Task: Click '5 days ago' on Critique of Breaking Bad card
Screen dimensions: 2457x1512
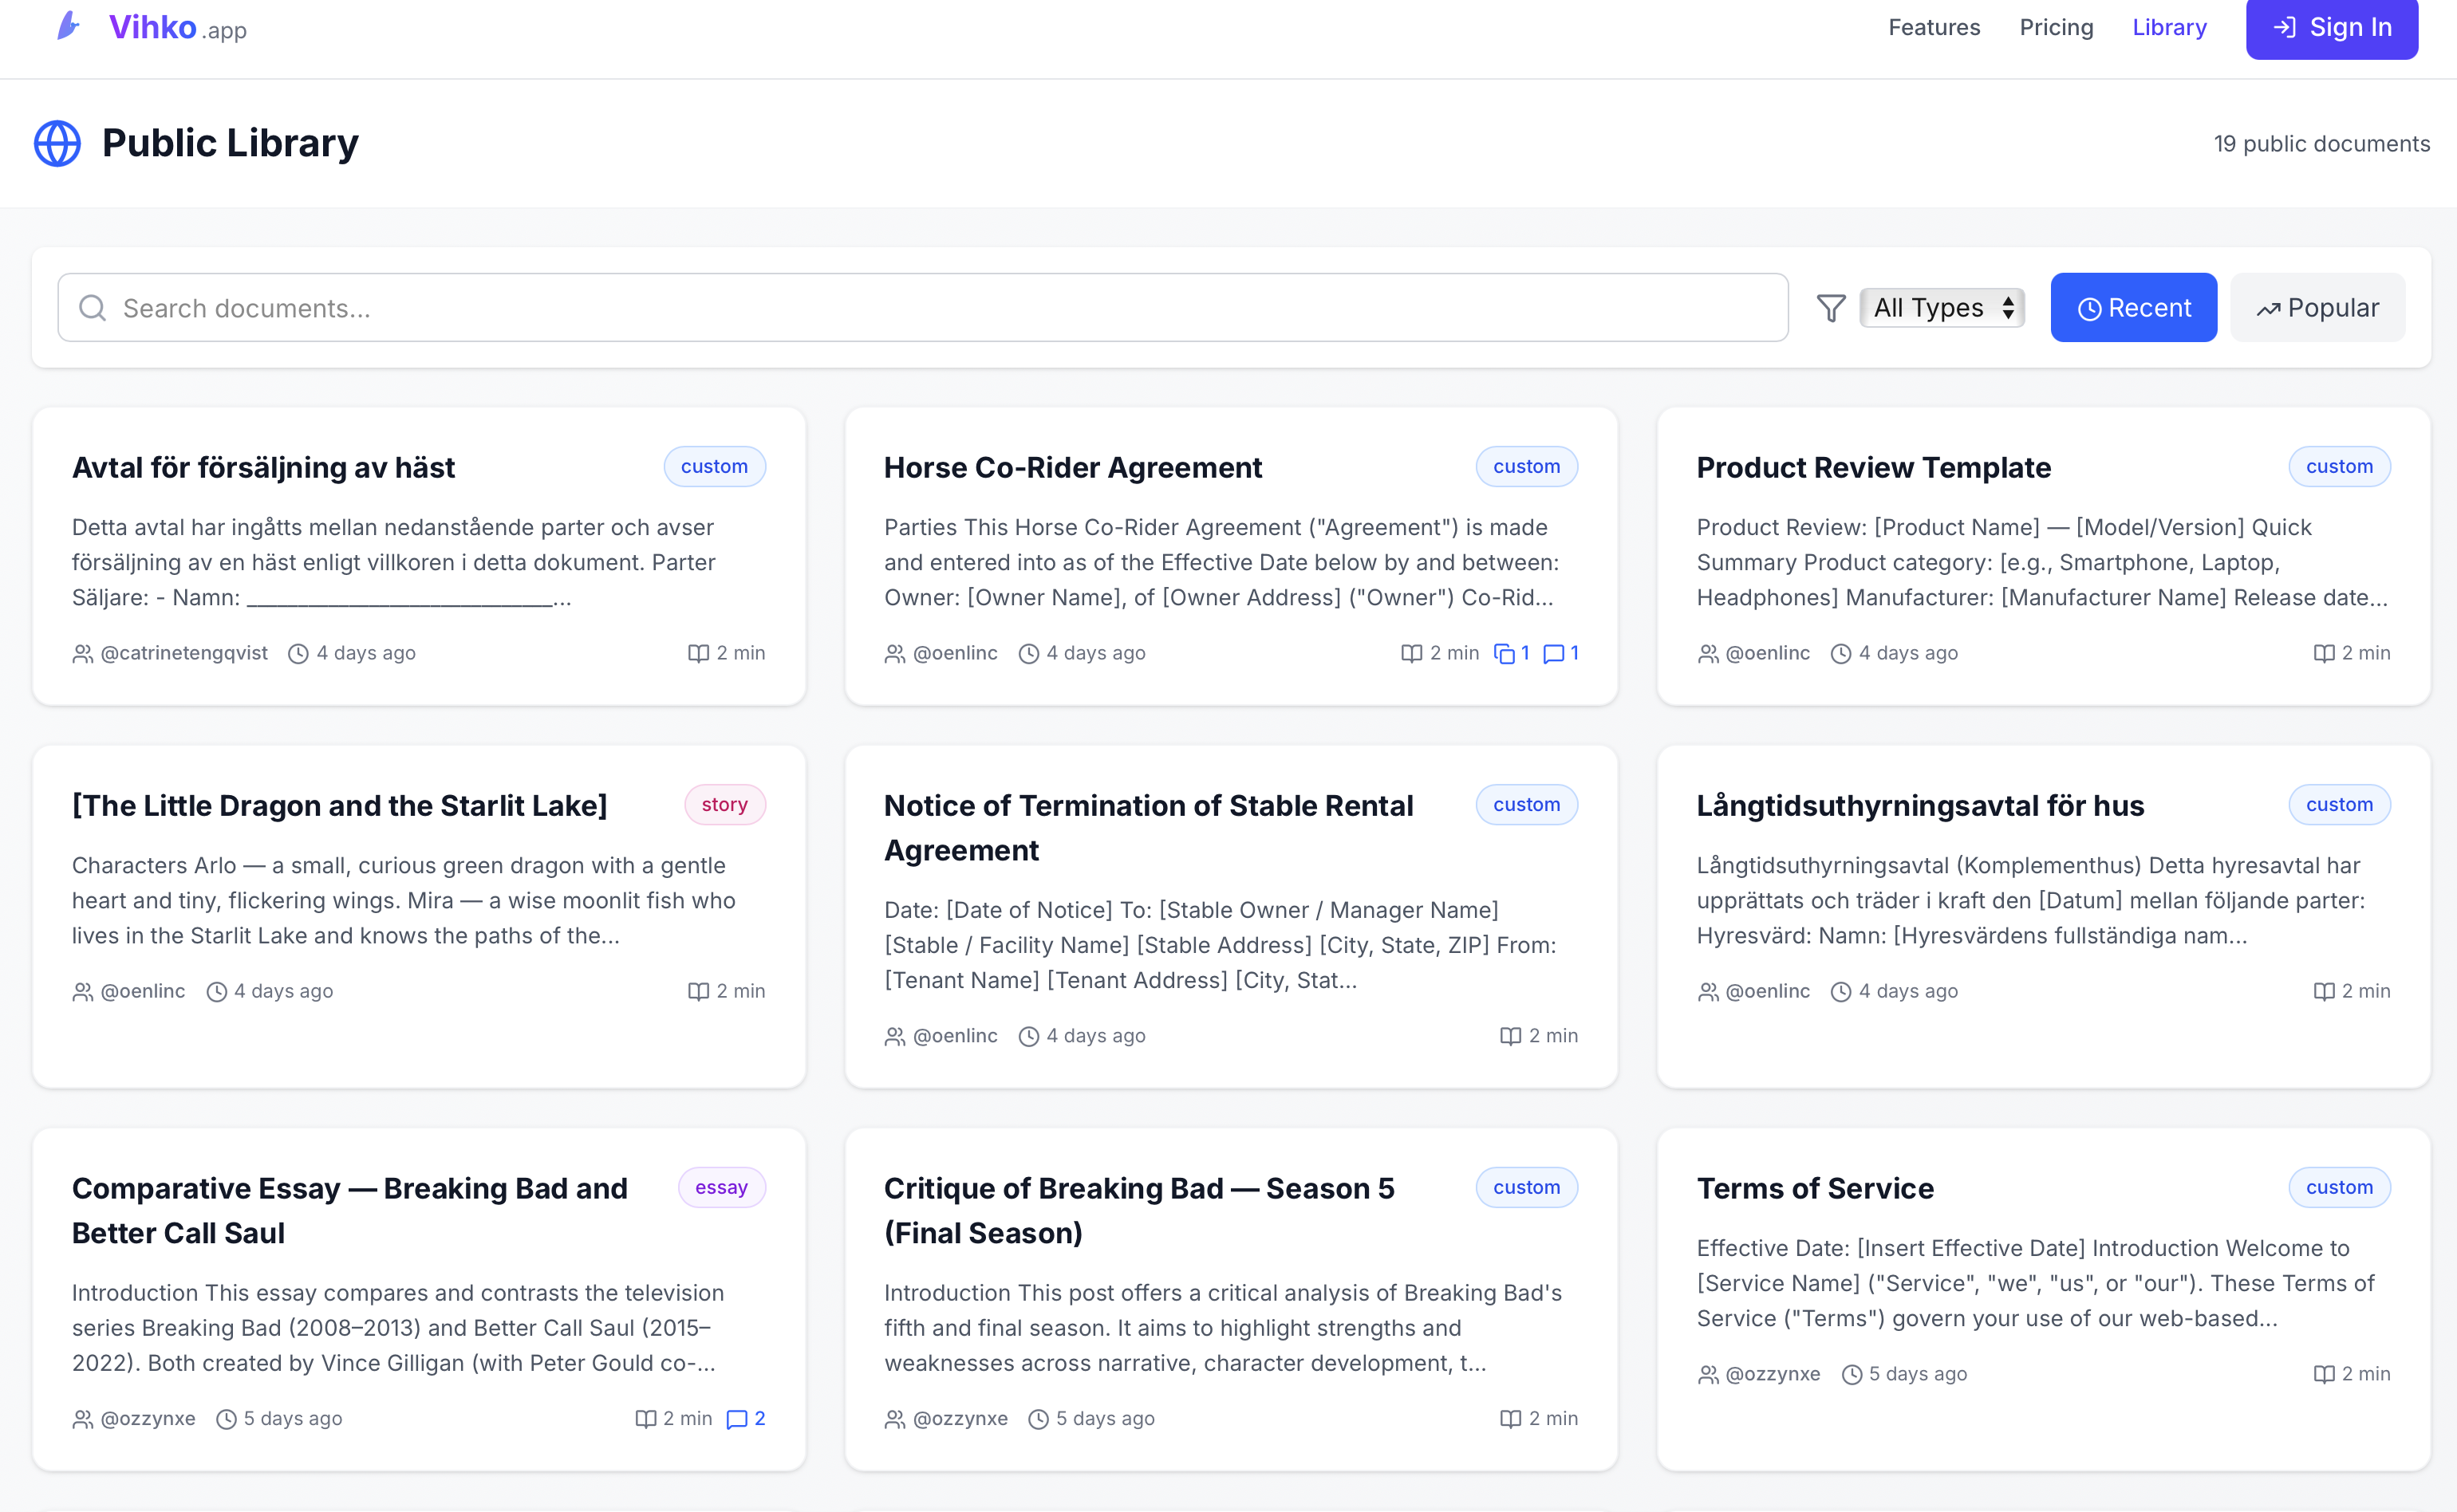Action: click(1105, 1419)
